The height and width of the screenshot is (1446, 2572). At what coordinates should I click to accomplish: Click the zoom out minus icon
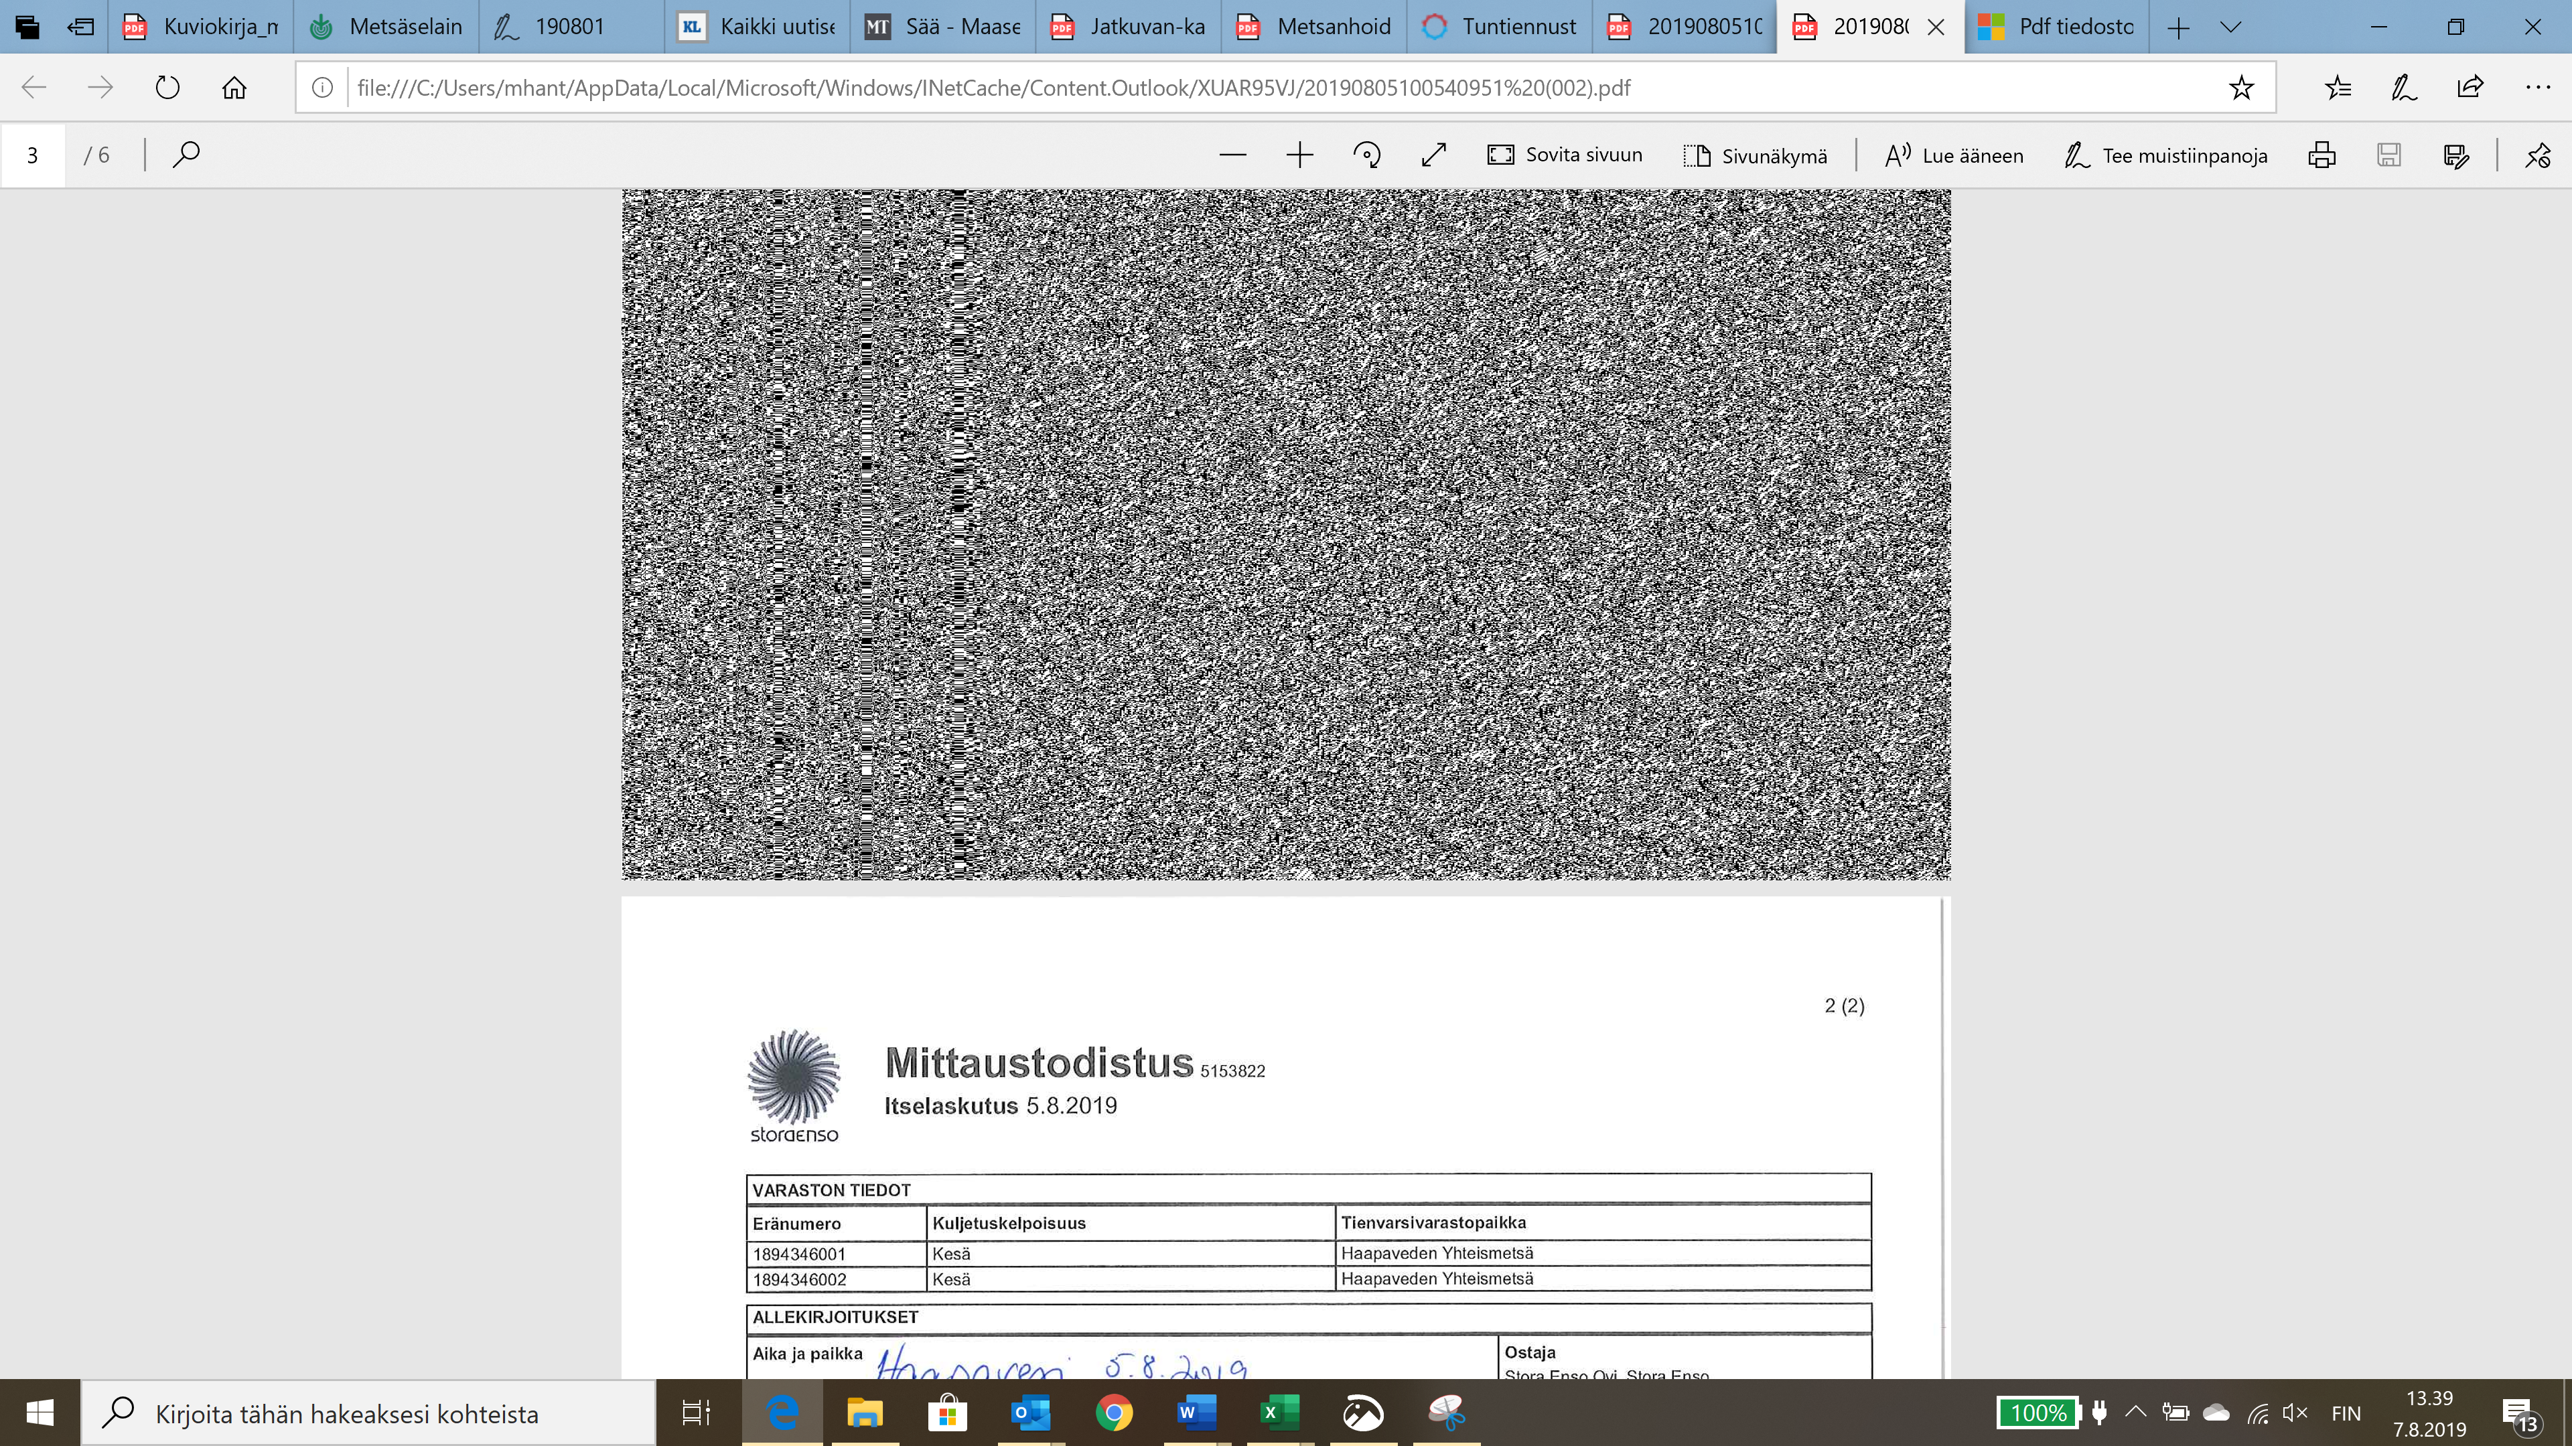1233,155
